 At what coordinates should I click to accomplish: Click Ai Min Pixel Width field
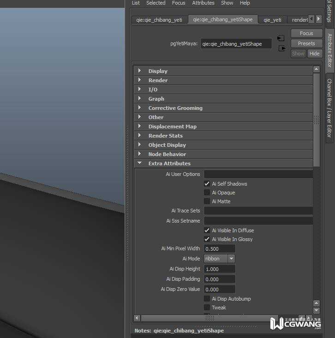click(x=219, y=249)
